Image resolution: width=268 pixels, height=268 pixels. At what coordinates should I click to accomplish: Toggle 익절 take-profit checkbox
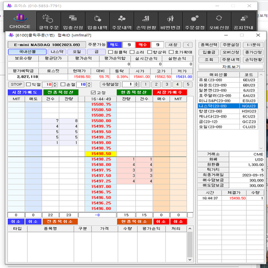pos(28,84)
